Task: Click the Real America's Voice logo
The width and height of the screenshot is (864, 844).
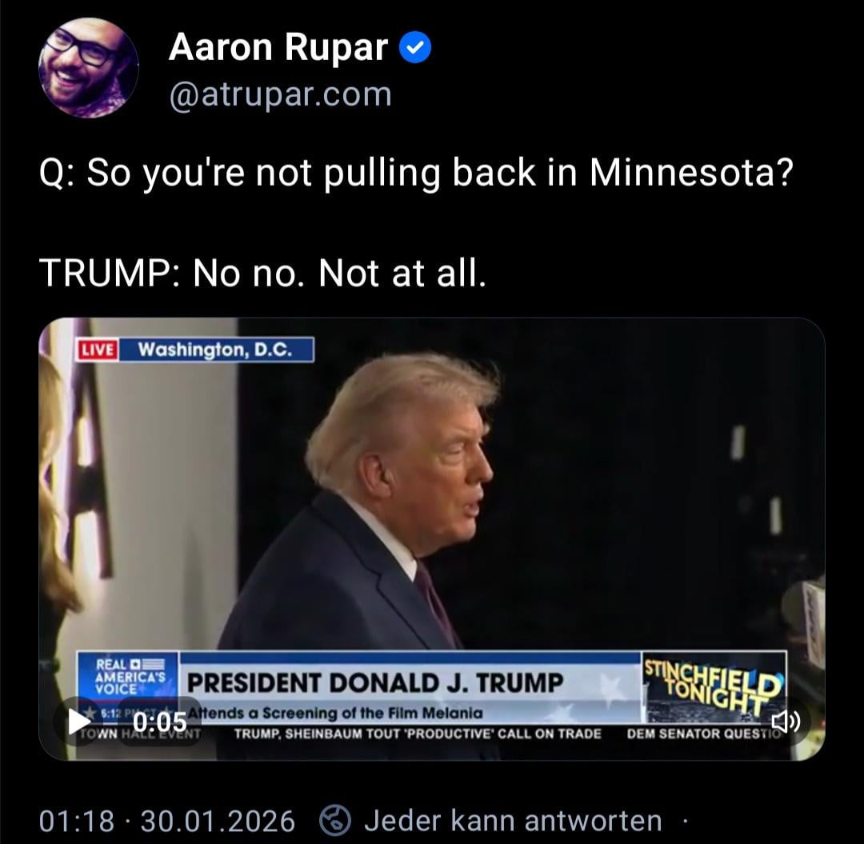Action: tap(128, 678)
